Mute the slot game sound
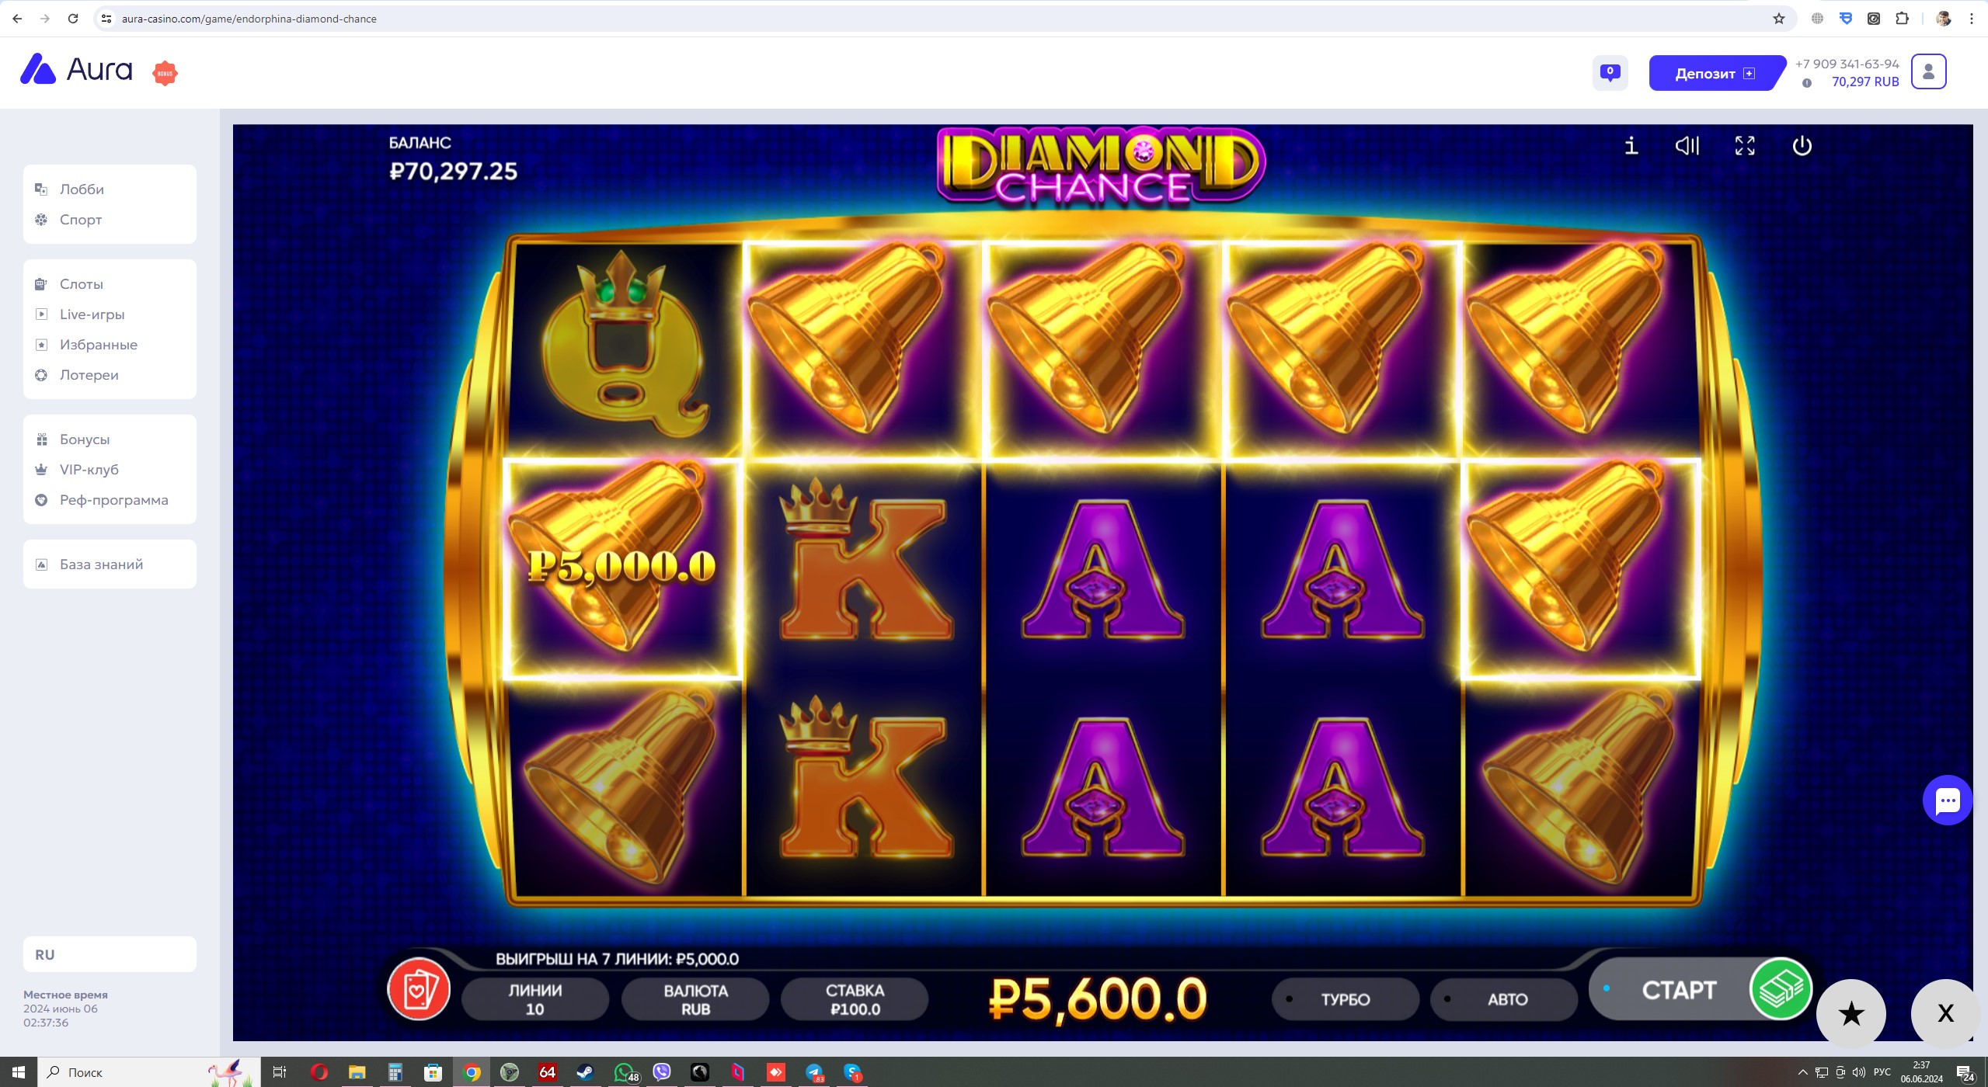This screenshot has width=1988, height=1087. coord(1687,145)
